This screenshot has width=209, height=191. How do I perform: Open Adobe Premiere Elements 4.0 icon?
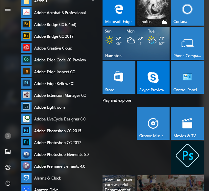[26, 166]
